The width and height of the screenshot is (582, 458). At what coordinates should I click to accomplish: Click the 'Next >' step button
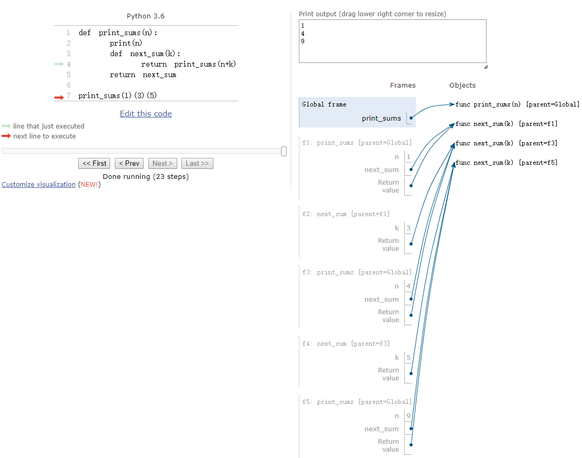163,164
